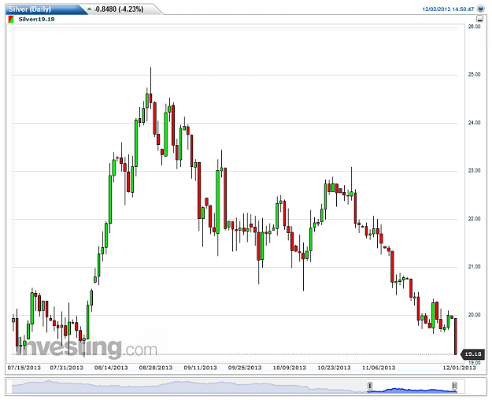Click the 10/23/2013 date axis label
This screenshot has height=400, width=492.
point(334,368)
